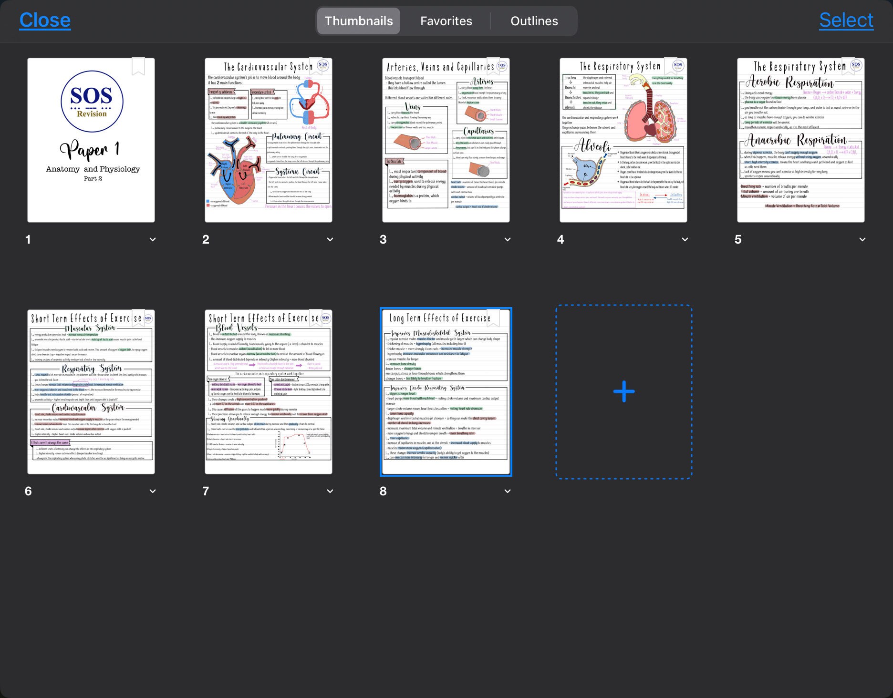This screenshot has width=893, height=698.
Task: Switch to the Thumbnails tab
Action: tap(359, 21)
